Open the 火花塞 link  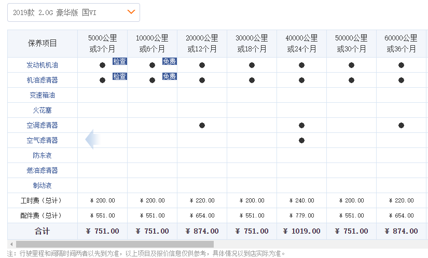(43, 110)
